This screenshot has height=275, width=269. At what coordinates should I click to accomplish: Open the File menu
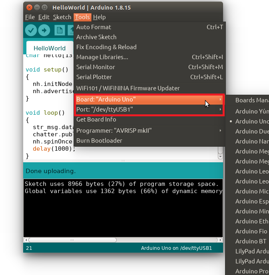click(30, 17)
